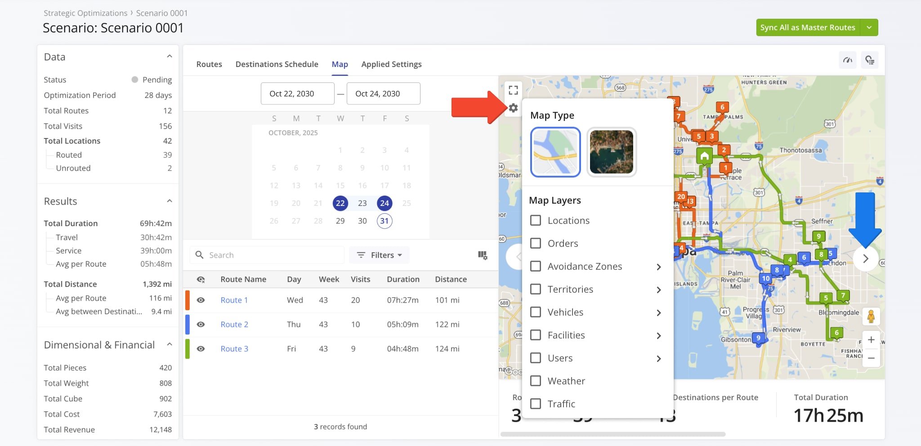The width and height of the screenshot is (921, 446).
Task: Open the Applied Settings tab
Action: 391,64
